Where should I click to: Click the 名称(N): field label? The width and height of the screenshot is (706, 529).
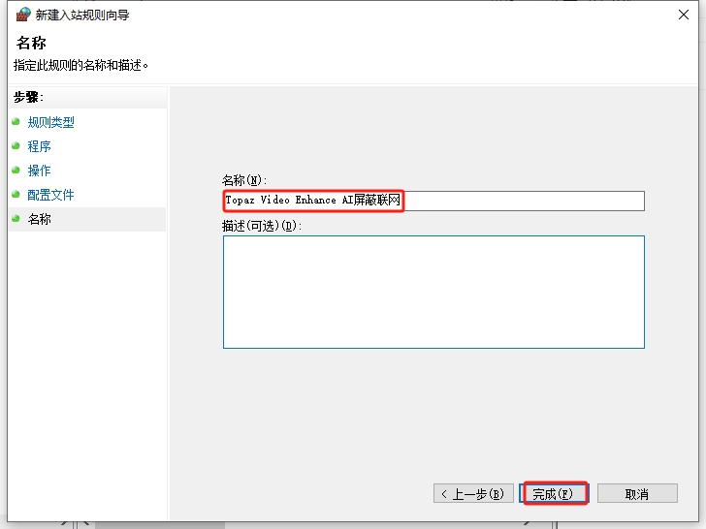click(244, 180)
